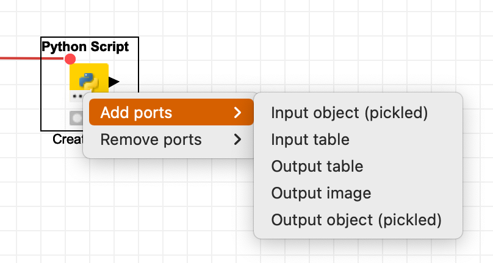This screenshot has height=263, width=493.
Task: Select Output table in the submenu
Action: (317, 166)
